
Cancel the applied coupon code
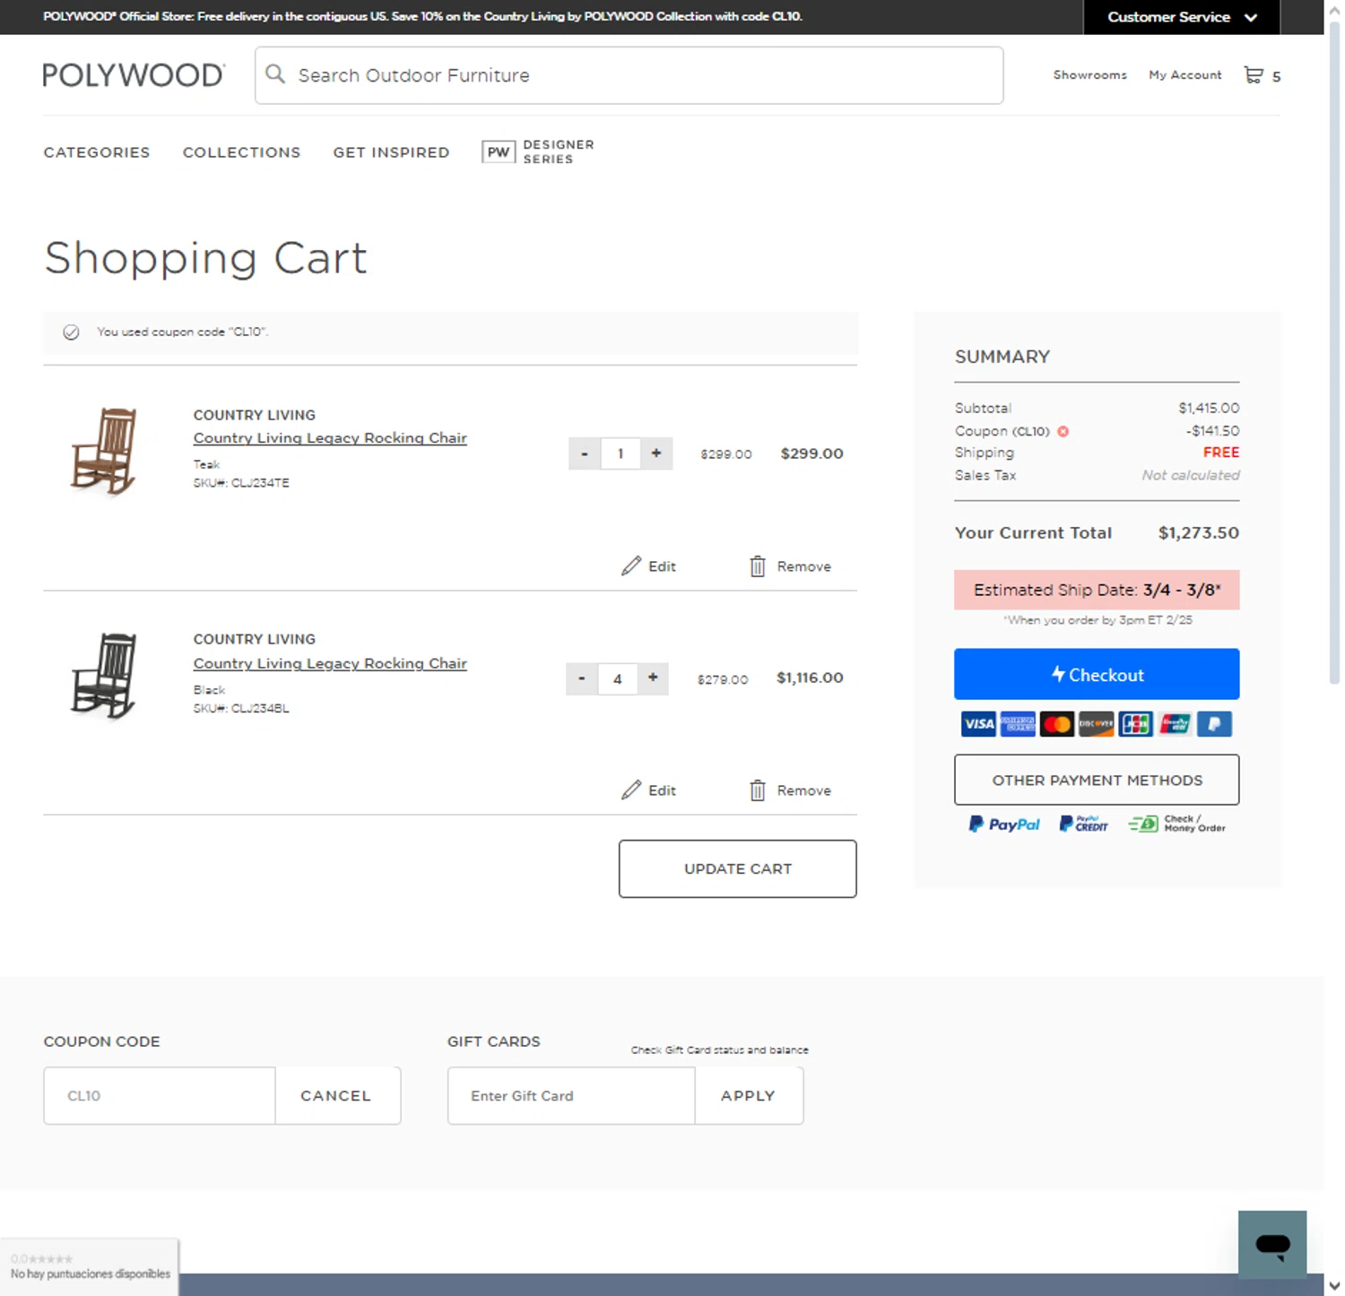point(335,1095)
